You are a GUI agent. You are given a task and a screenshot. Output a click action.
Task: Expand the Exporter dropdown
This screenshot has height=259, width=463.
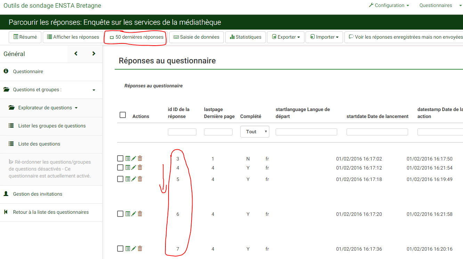[286, 37]
